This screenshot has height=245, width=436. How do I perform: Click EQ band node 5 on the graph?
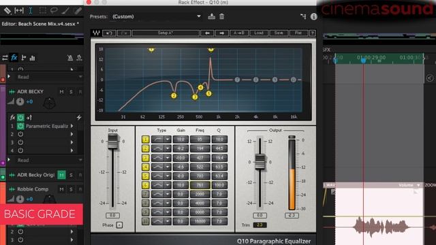pyautogui.click(x=209, y=94)
